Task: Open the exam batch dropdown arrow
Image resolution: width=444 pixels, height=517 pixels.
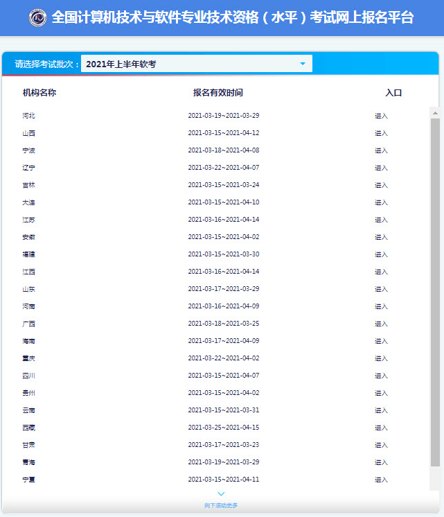Action: click(x=303, y=64)
